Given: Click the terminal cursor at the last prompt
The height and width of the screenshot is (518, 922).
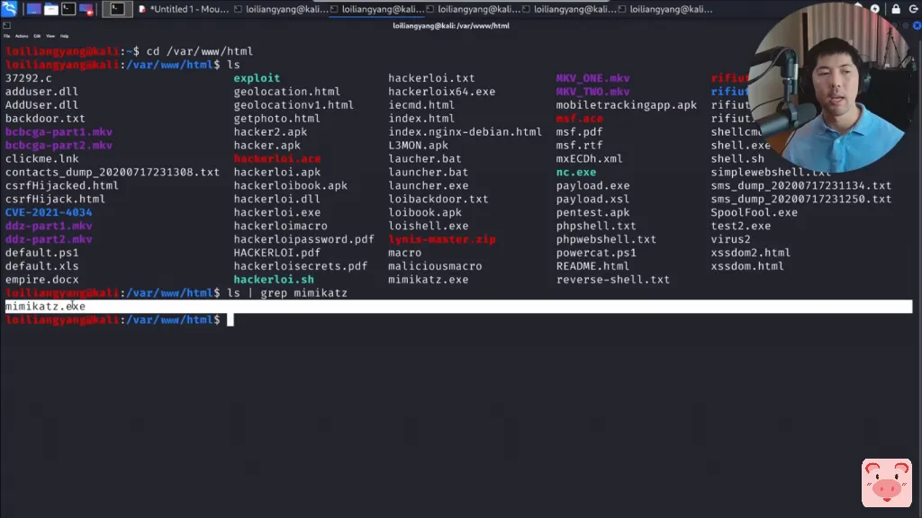Looking at the screenshot, I should point(230,319).
